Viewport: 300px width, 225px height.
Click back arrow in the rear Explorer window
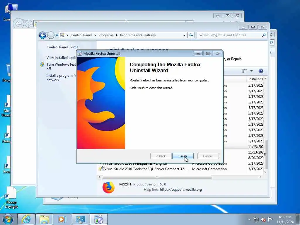[18, 24]
